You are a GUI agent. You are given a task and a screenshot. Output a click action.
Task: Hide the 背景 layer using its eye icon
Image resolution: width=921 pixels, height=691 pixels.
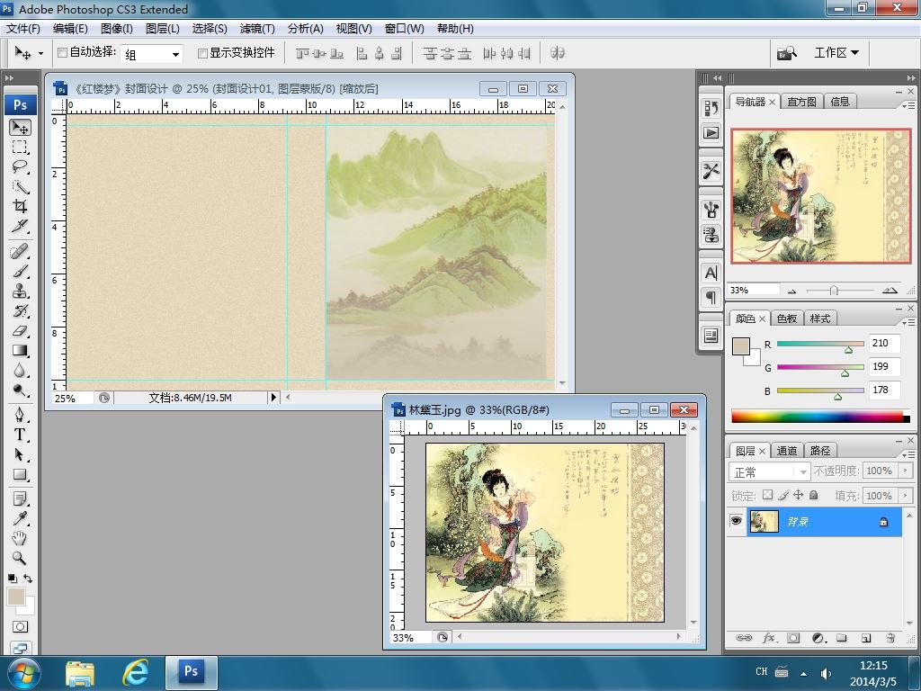coord(736,521)
